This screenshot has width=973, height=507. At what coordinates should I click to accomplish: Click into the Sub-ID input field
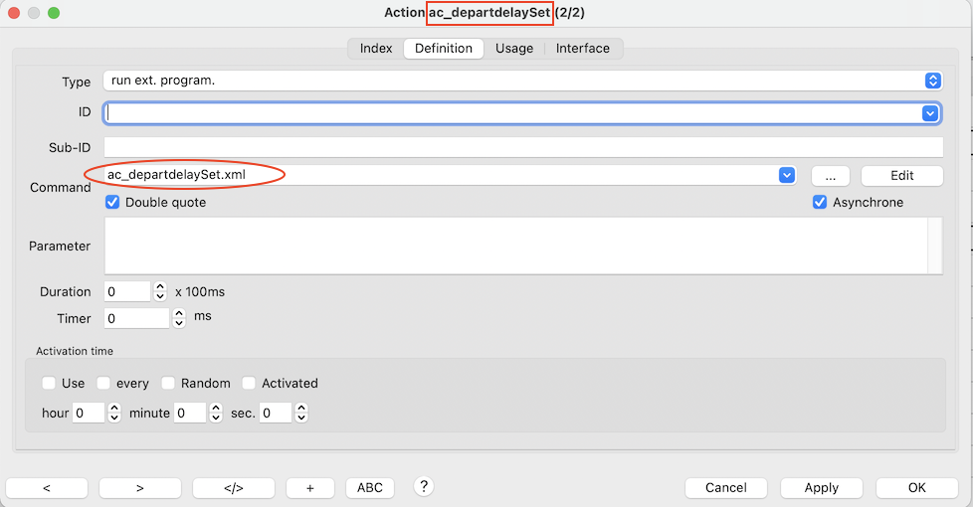[x=523, y=147]
